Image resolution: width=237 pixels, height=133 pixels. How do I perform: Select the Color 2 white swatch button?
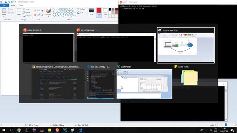point(105,13)
